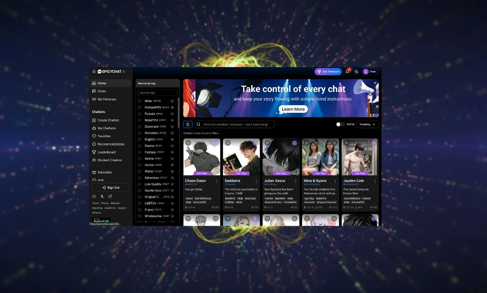Open the Trending sort dropdown

(x=367, y=124)
